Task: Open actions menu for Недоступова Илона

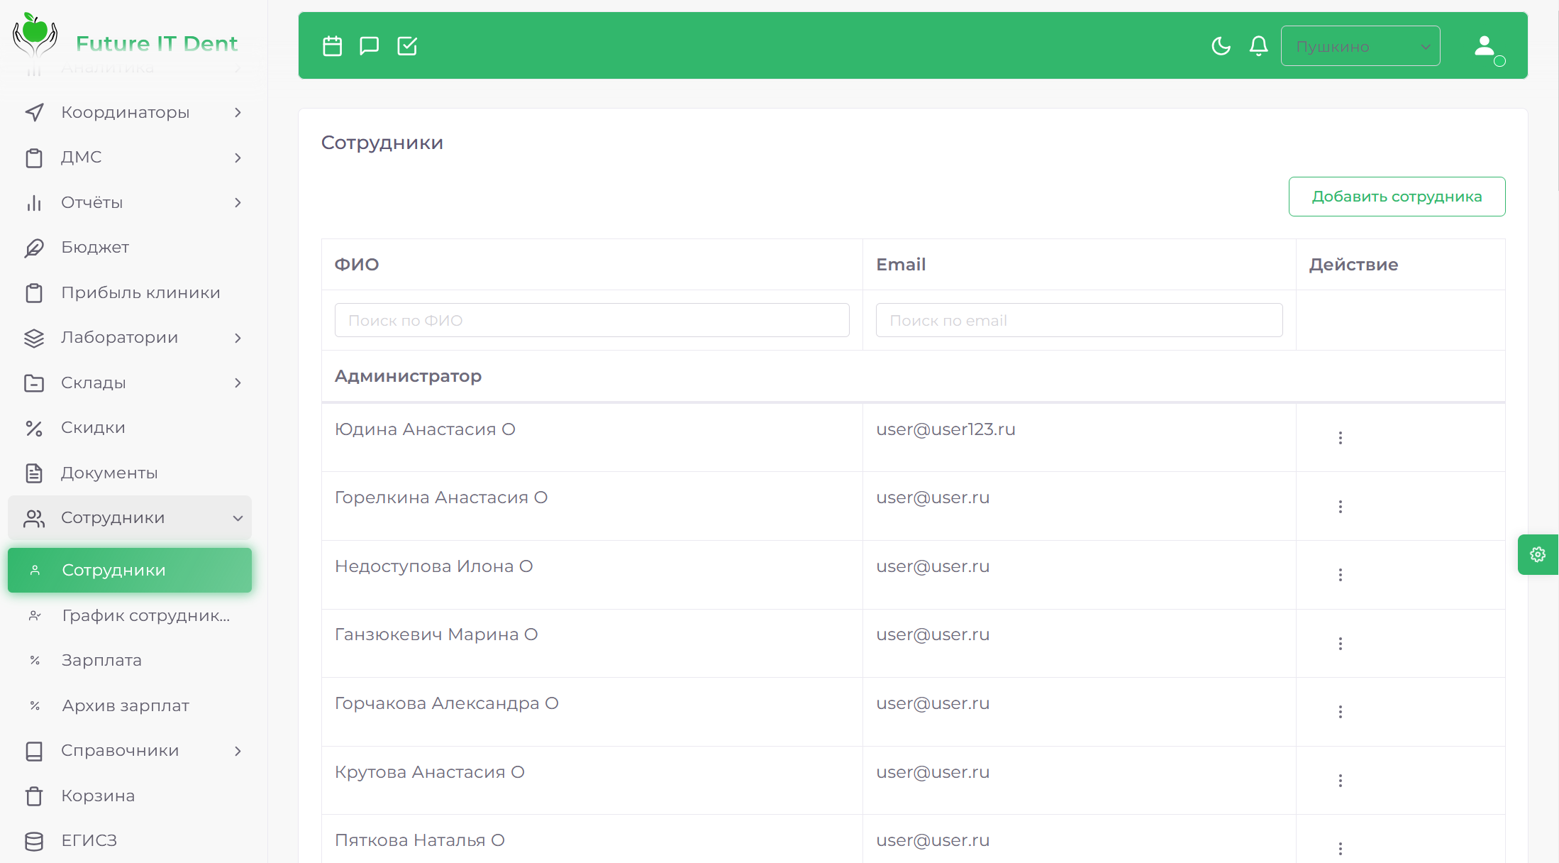Action: [1341, 575]
